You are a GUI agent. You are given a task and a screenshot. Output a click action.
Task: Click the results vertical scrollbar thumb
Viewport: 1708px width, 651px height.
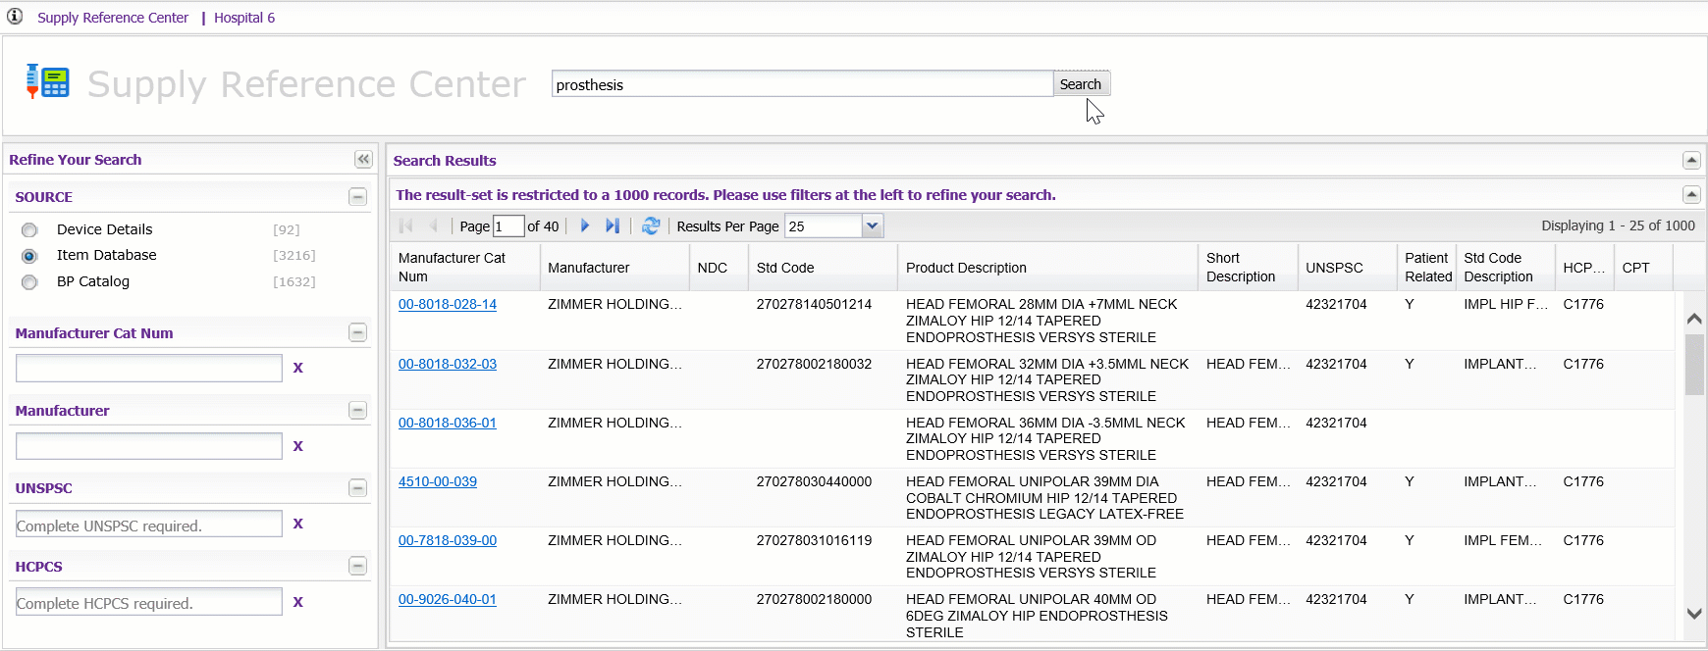[x=1693, y=364]
